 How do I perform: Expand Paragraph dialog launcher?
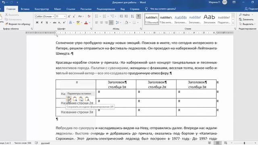(141, 29)
